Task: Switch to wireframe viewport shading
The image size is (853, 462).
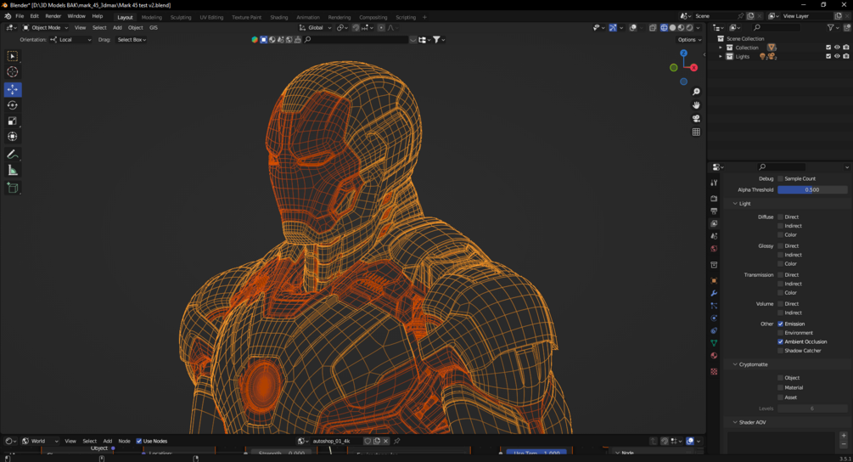Action: [x=664, y=28]
